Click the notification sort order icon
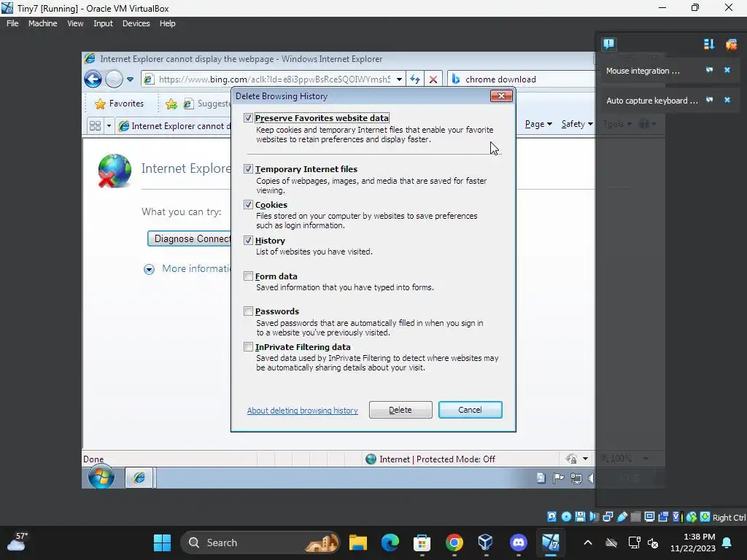This screenshot has width=747, height=560. (709, 44)
